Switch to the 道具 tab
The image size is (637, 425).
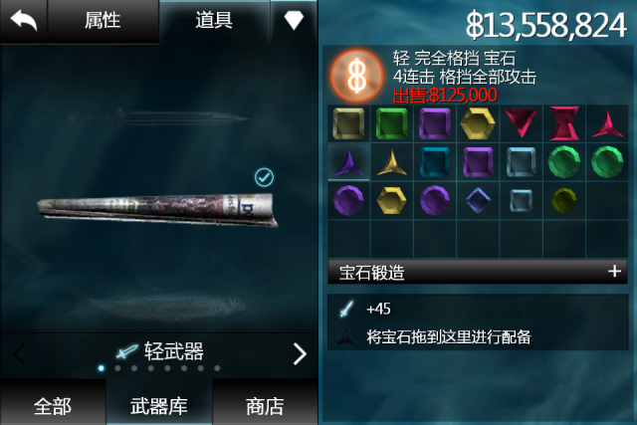[214, 20]
